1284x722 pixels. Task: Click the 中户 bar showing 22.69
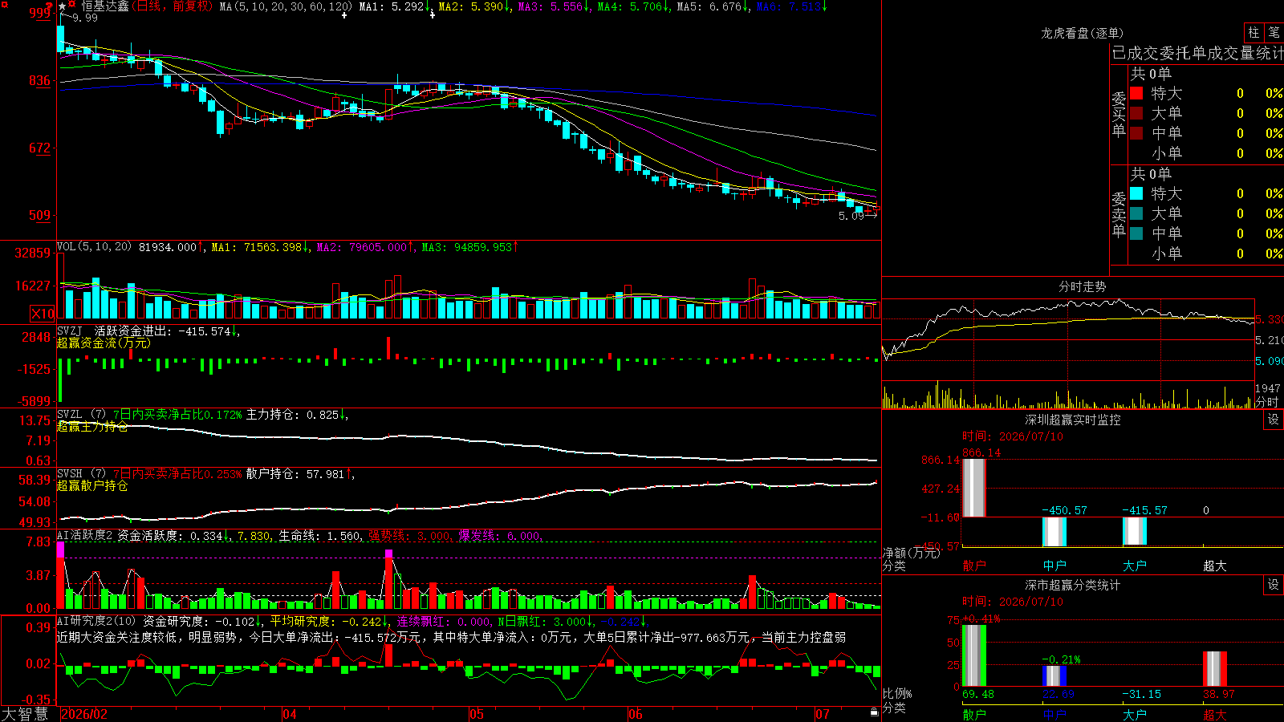pos(1054,676)
